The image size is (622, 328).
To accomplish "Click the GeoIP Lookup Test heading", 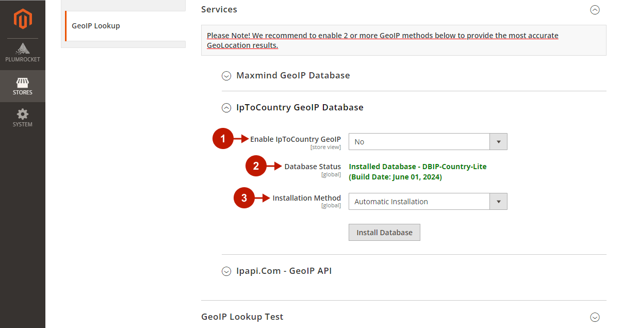I will tap(242, 317).
